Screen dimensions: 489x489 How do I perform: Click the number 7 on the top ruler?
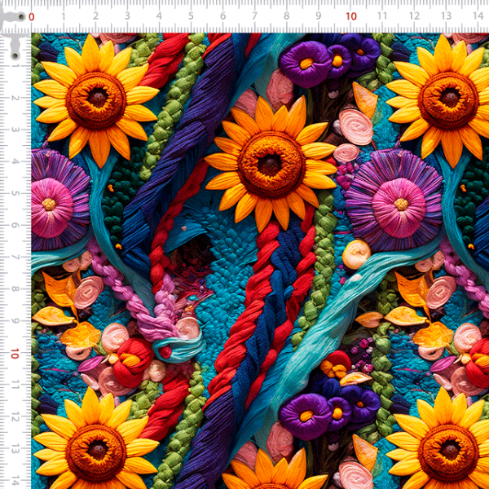[x=255, y=16]
